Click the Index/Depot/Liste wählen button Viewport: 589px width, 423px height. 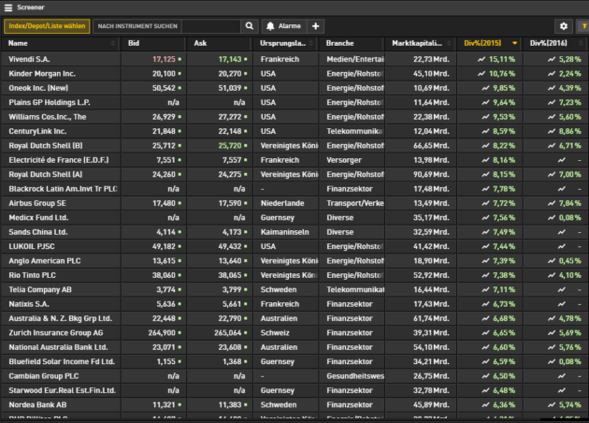click(x=47, y=26)
